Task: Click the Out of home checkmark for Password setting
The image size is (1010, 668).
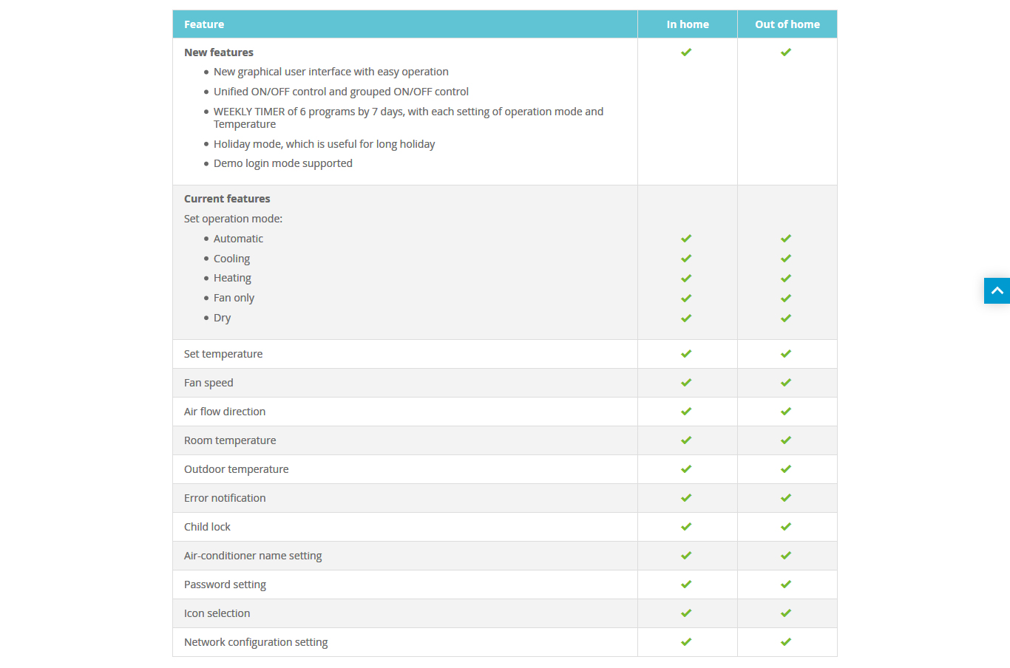Action: click(x=786, y=584)
